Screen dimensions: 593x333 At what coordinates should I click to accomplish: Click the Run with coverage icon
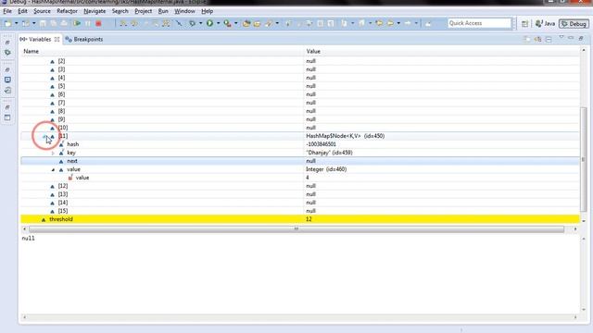[227, 23]
